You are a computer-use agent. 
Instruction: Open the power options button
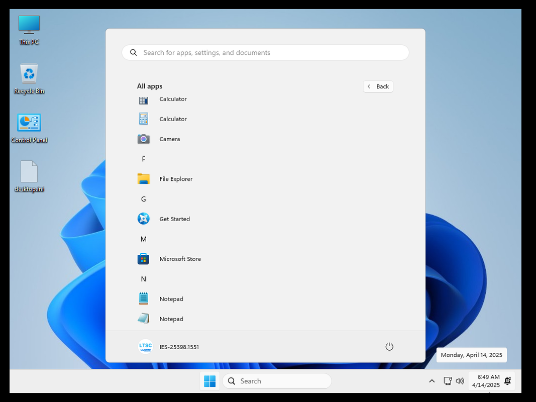click(x=389, y=347)
